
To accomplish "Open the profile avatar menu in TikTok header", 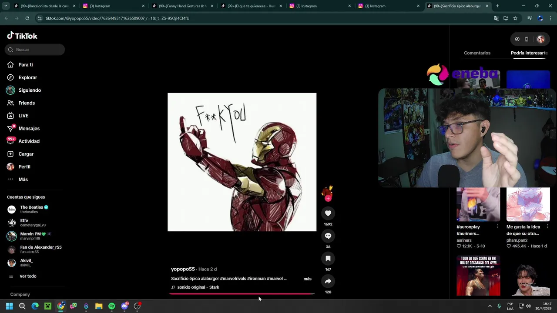I will 541,39.
